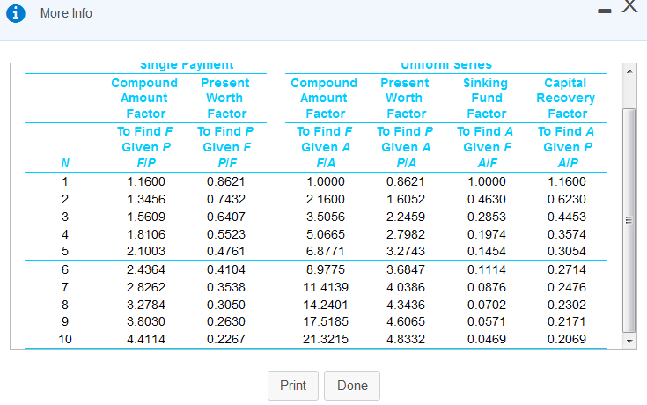Select the A/F column header

pyautogui.click(x=488, y=163)
